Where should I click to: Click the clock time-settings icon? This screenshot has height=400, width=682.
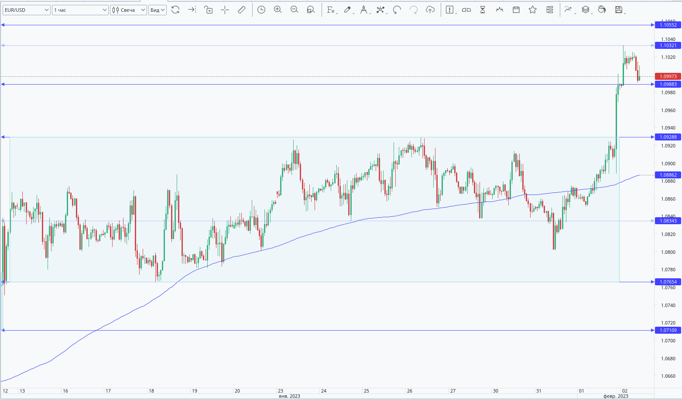pos(261,10)
